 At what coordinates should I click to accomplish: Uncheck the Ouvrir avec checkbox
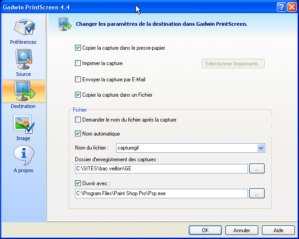[78, 183]
